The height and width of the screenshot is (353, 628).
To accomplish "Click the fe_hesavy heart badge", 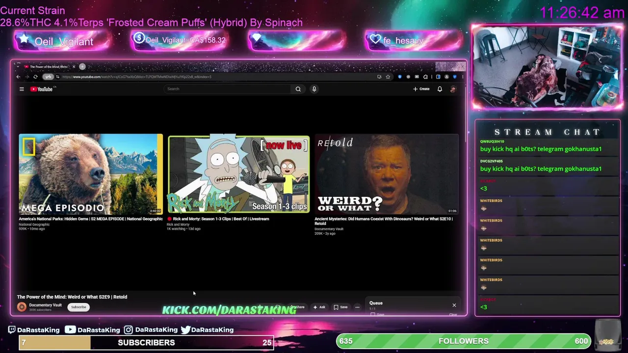I will pyautogui.click(x=413, y=41).
